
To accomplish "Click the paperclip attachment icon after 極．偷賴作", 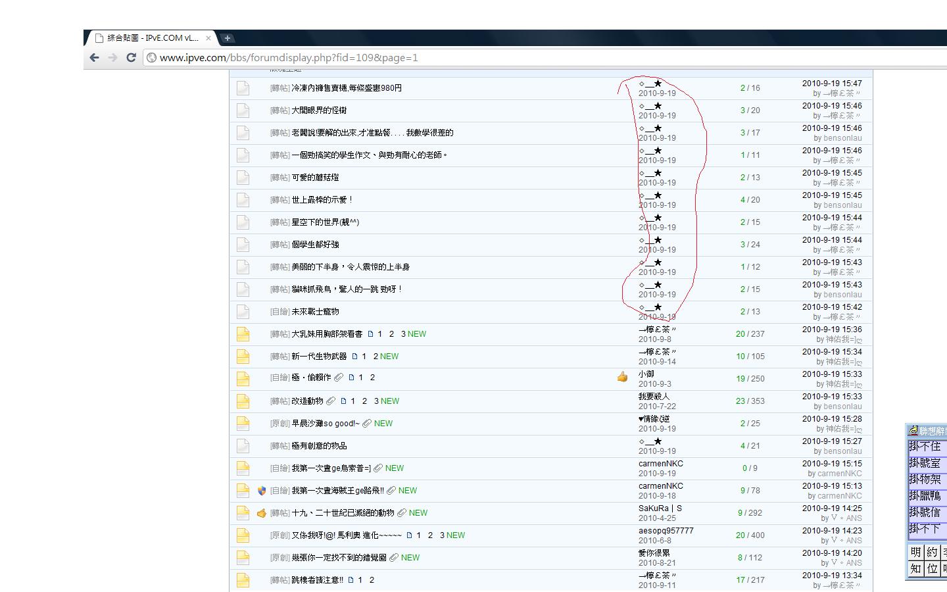I will pos(339,378).
